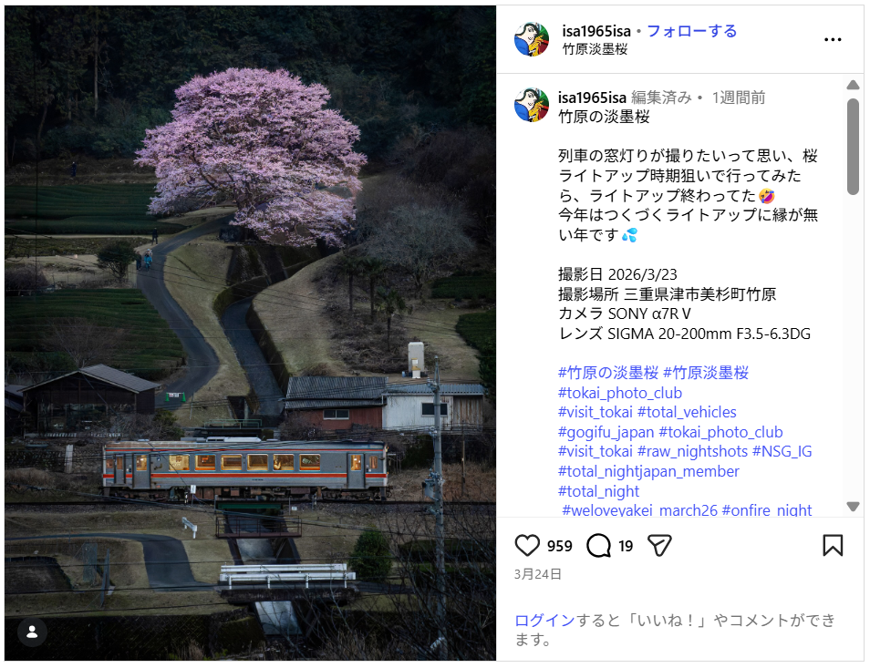870x668 pixels.
Task: Click the ログイン login link
Action: pyautogui.click(x=544, y=620)
